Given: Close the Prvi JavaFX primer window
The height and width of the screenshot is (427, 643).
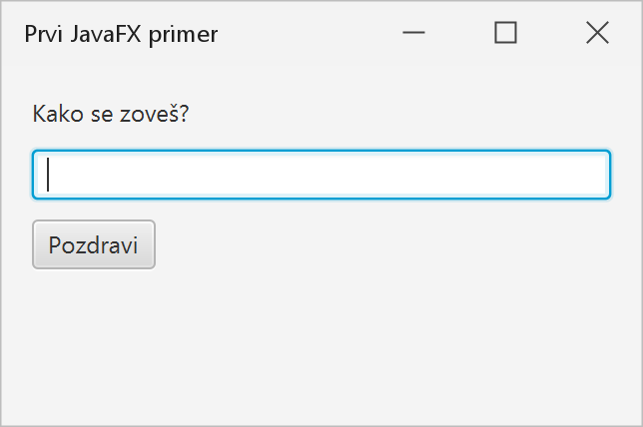Looking at the screenshot, I should pyautogui.click(x=597, y=33).
